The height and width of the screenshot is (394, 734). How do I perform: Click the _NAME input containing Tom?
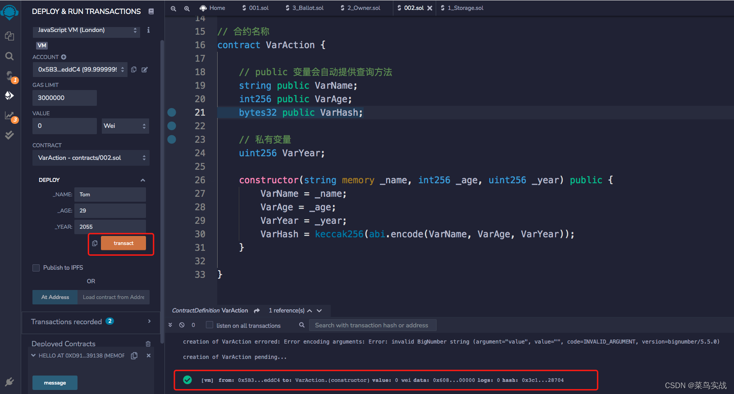pyautogui.click(x=110, y=195)
